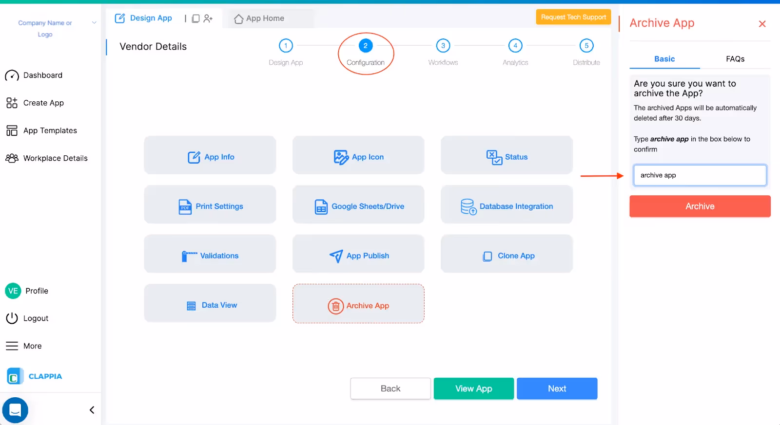The width and height of the screenshot is (780, 425).
Task: Expand the Company Name dropdown chevron
Action: [94, 22]
